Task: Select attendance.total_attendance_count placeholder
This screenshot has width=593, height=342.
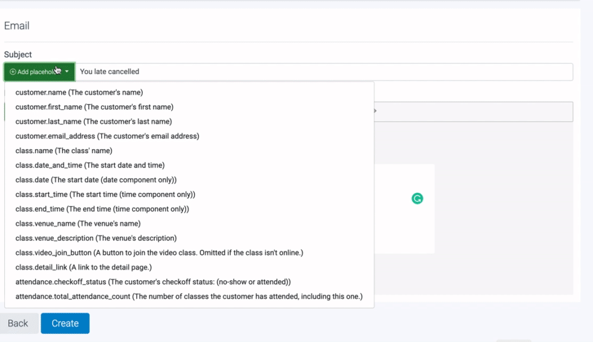Action: pyautogui.click(x=189, y=296)
